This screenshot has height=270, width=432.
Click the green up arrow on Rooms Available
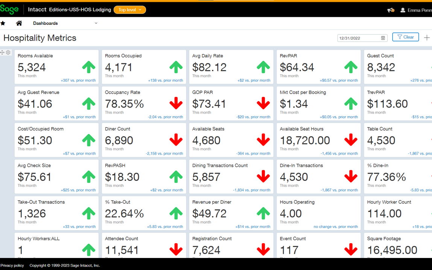tap(89, 67)
